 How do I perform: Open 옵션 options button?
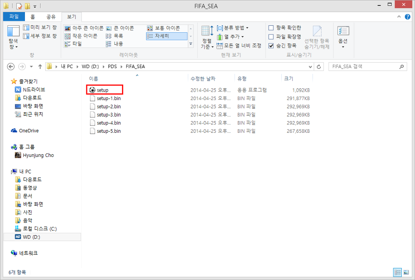click(x=343, y=37)
